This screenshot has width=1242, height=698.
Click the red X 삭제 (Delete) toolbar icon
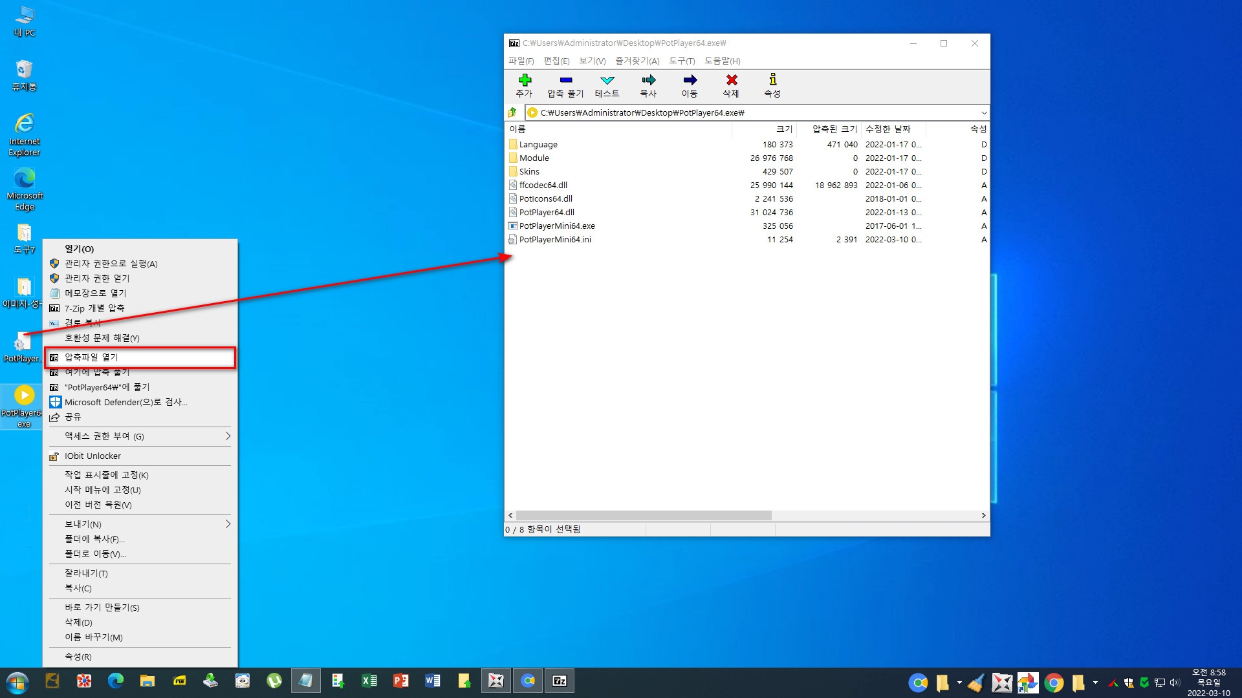point(731,85)
